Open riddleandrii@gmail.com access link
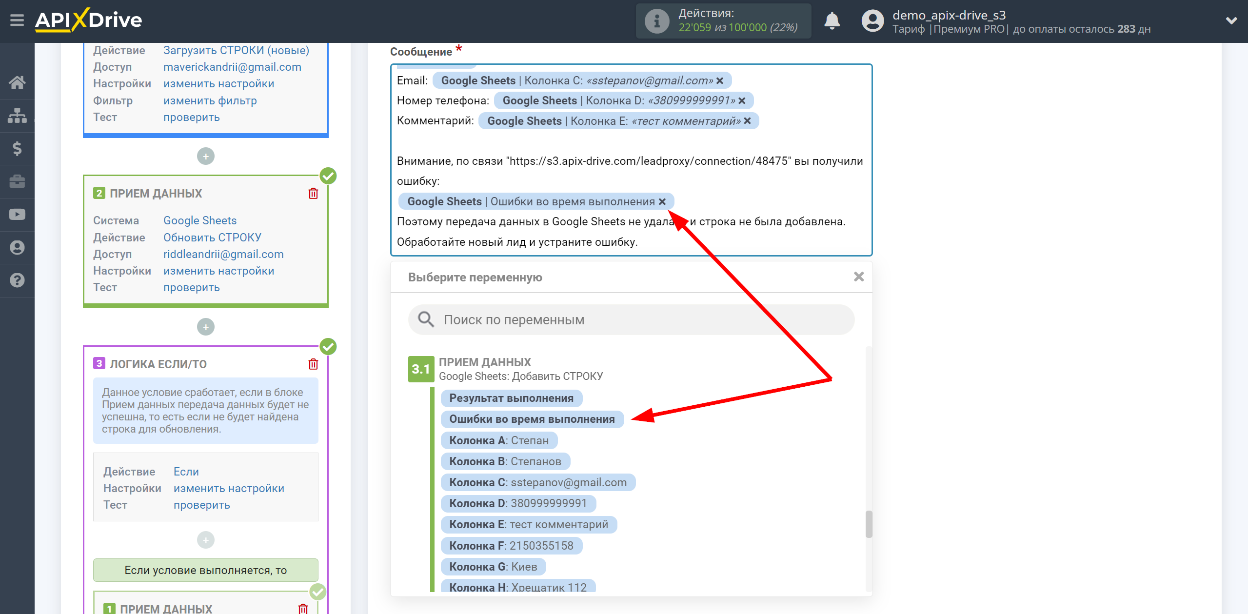Screen dimensions: 1248x614 223,254
